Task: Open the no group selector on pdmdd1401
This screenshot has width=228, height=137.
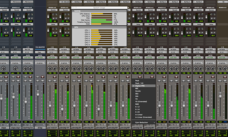Action: pos(198,63)
